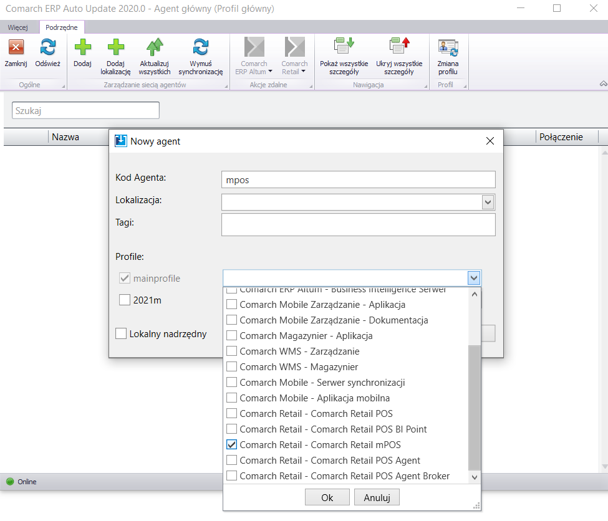Switch to the Więcej tab

(18, 27)
